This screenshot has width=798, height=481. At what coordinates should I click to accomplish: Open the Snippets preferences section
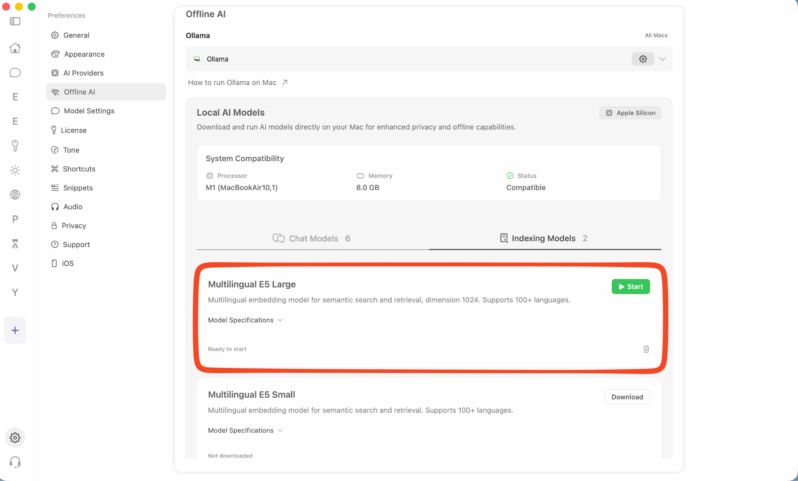(78, 188)
